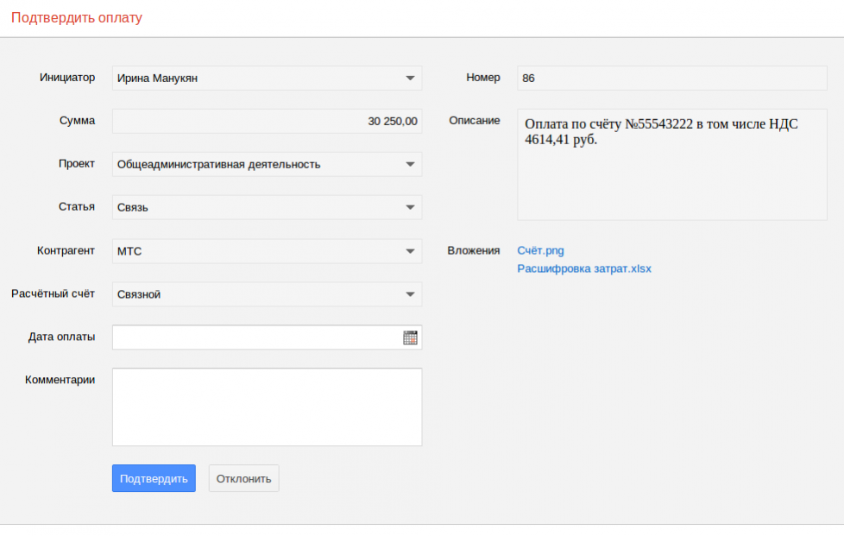Open the Контрагент dropdown with МТС
Image resolution: width=844 pixels, height=536 pixels.
[410, 251]
